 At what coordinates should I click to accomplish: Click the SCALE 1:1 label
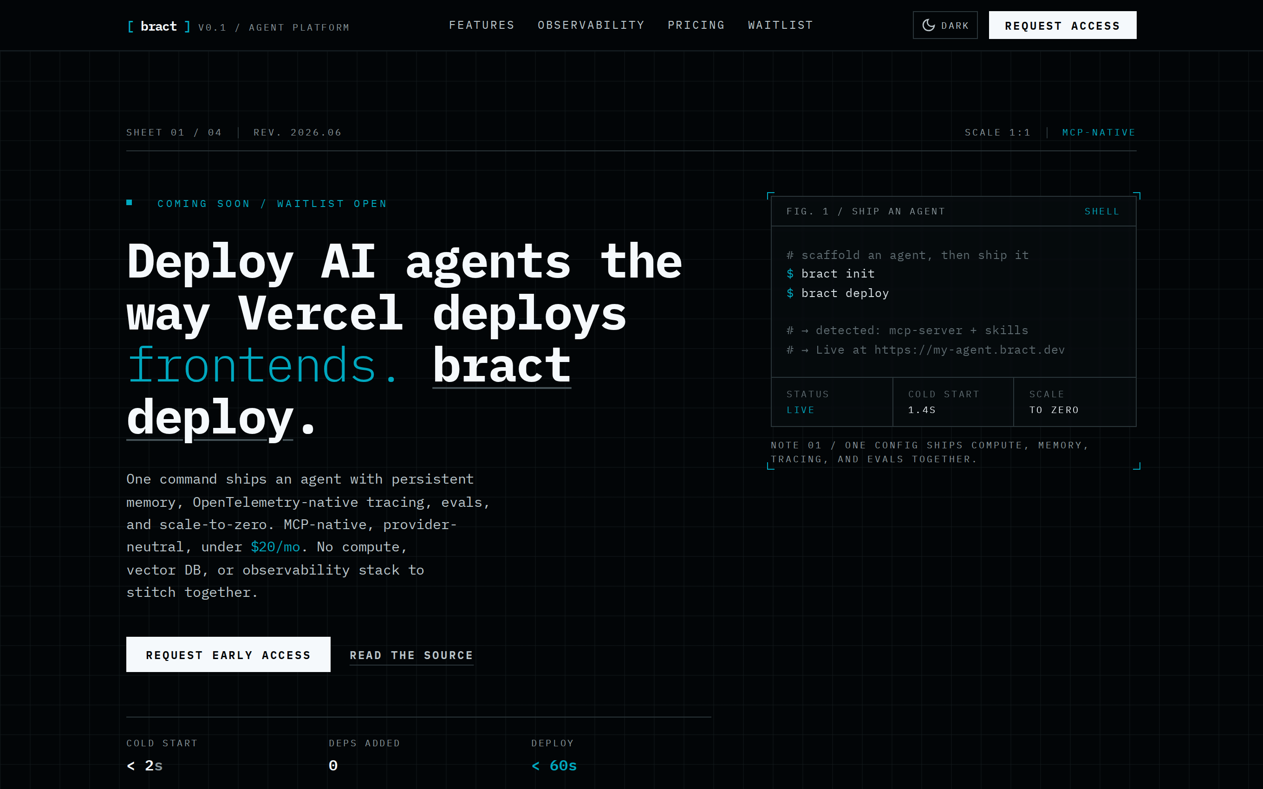point(997,133)
